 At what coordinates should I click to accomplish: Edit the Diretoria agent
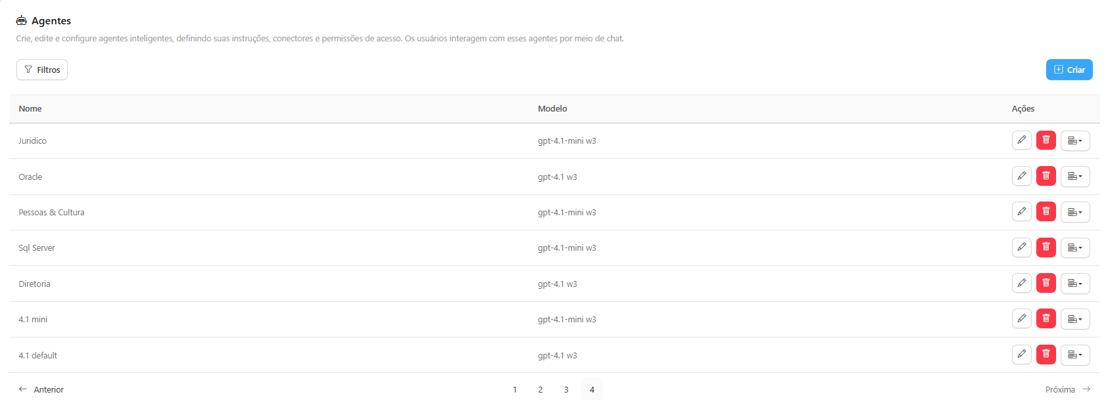[x=1021, y=284]
